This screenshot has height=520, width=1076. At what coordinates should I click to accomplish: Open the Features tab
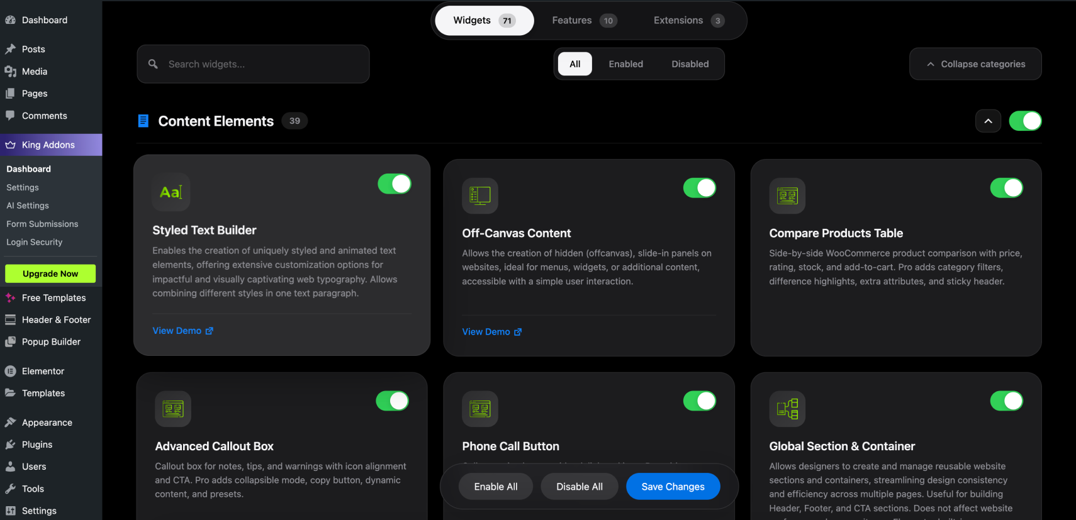click(x=584, y=20)
